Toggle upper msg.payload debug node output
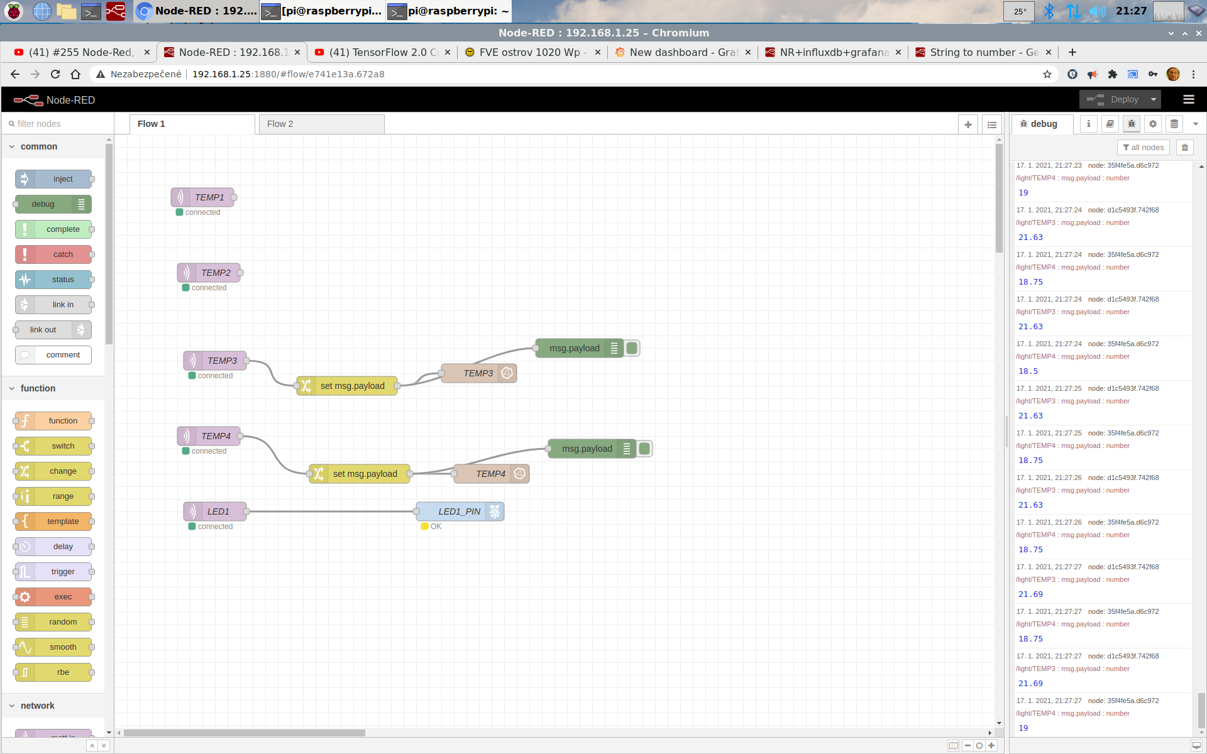This screenshot has width=1207, height=754. (632, 348)
